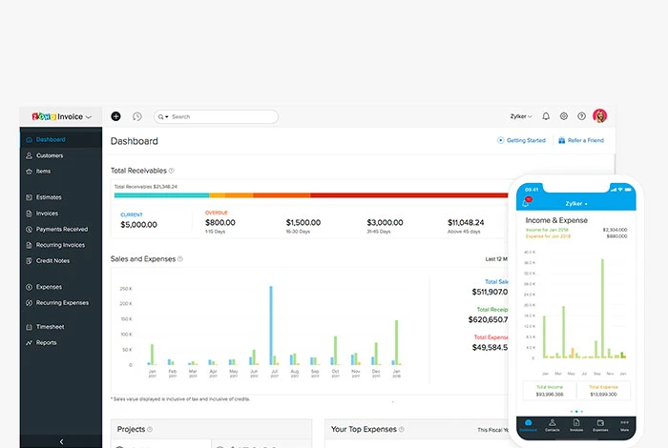Open Estimates in the sidebar
Image resolution: width=668 pixels, height=448 pixels.
coord(61,197)
